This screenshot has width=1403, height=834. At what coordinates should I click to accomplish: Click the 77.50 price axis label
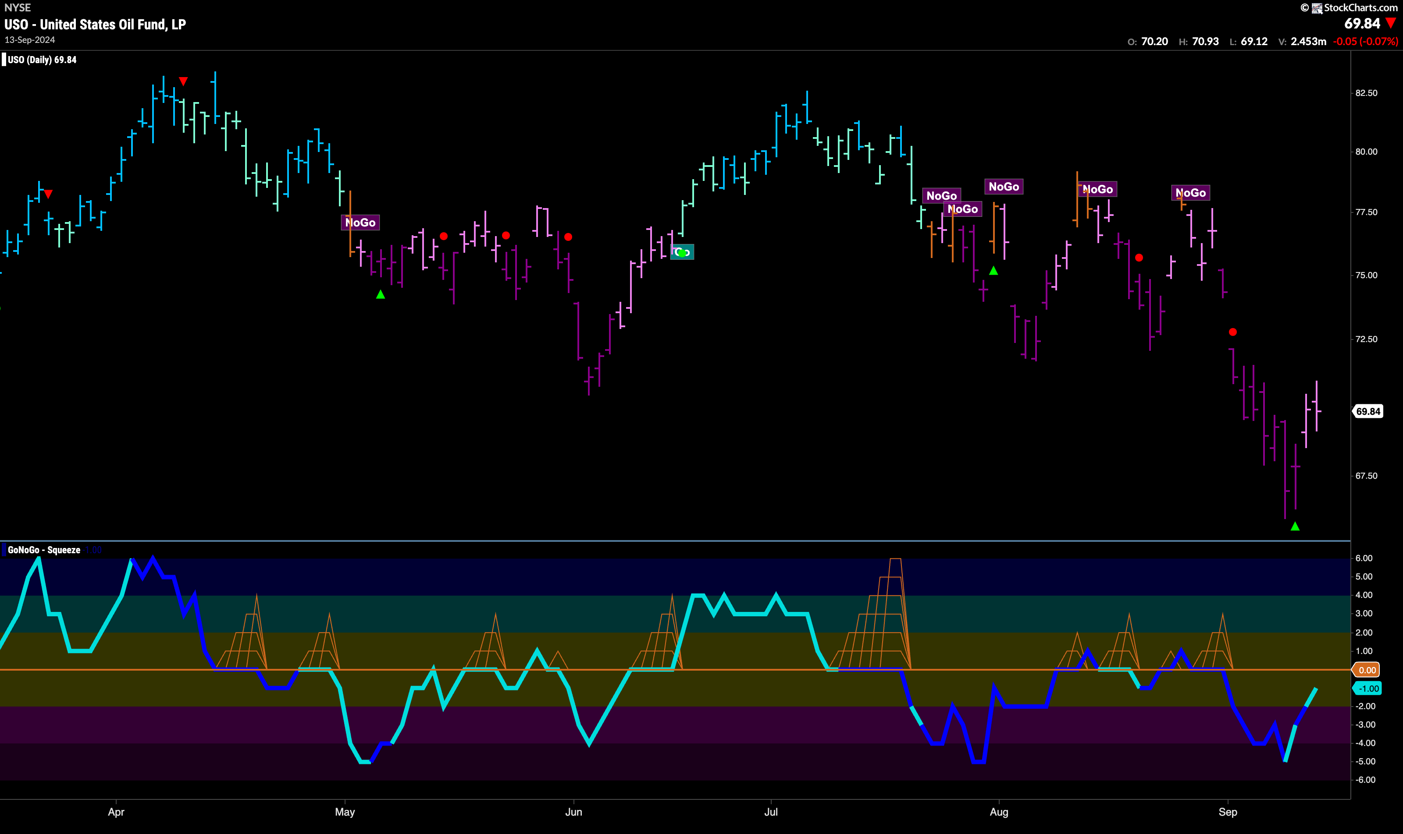(1367, 212)
